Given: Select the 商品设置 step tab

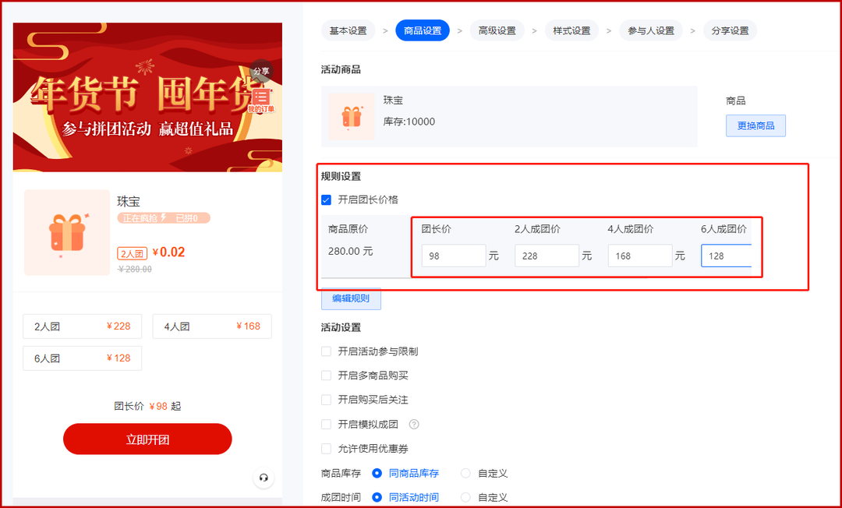Looking at the screenshot, I should [423, 30].
